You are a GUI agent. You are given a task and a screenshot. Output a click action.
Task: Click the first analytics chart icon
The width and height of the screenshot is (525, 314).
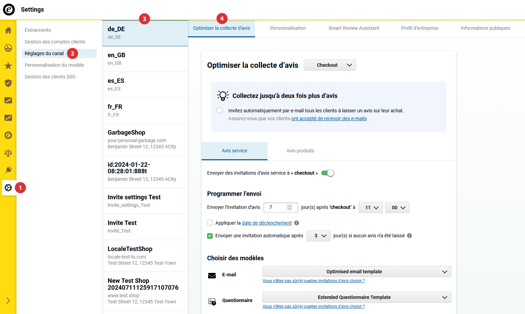pyautogui.click(x=8, y=100)
